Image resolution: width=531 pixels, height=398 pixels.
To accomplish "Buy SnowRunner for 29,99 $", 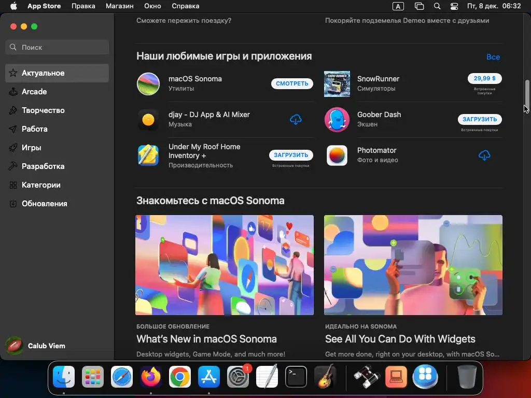I will [x=485, y=79].
